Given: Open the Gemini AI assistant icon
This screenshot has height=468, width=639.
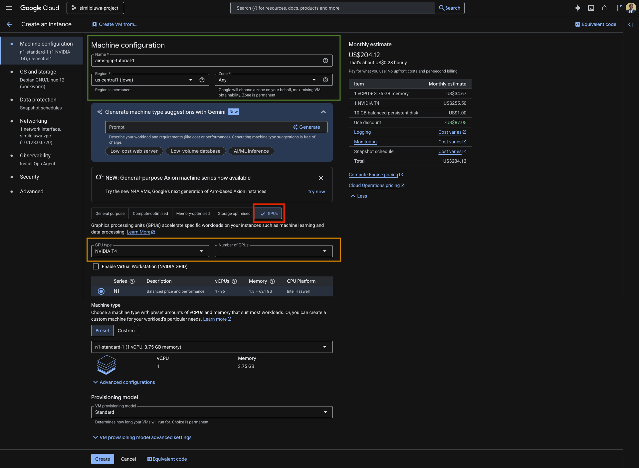Looking at the screenshot, I should coord(577,8).
